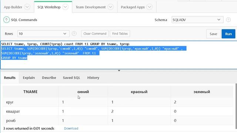Click the help icon next to Schema
This screenshot has height=133, width=237.
pyautogui.click(x=228, y=20)
